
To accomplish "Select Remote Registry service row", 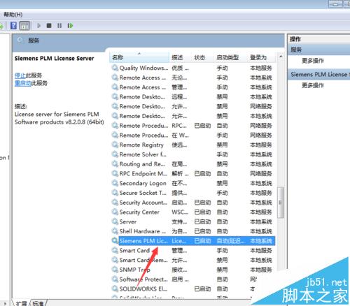I will 193,145.
